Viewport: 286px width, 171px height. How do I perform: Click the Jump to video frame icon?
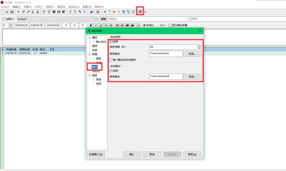(x=18, y=12)
